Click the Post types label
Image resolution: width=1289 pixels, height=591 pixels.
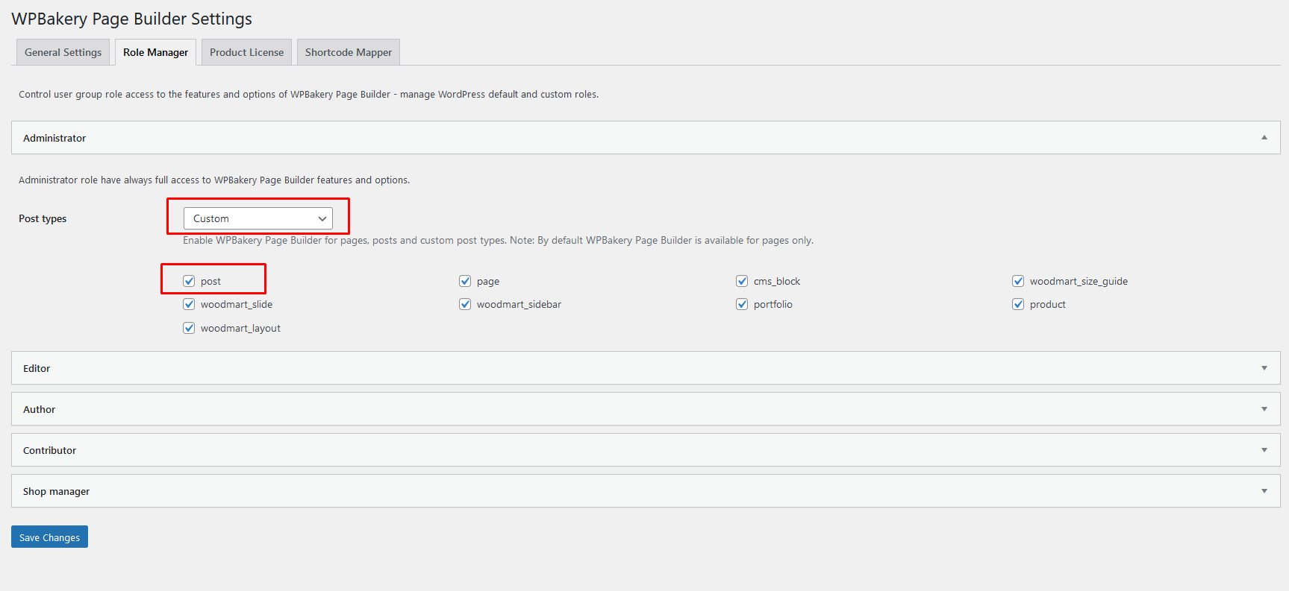coord(43,218)
